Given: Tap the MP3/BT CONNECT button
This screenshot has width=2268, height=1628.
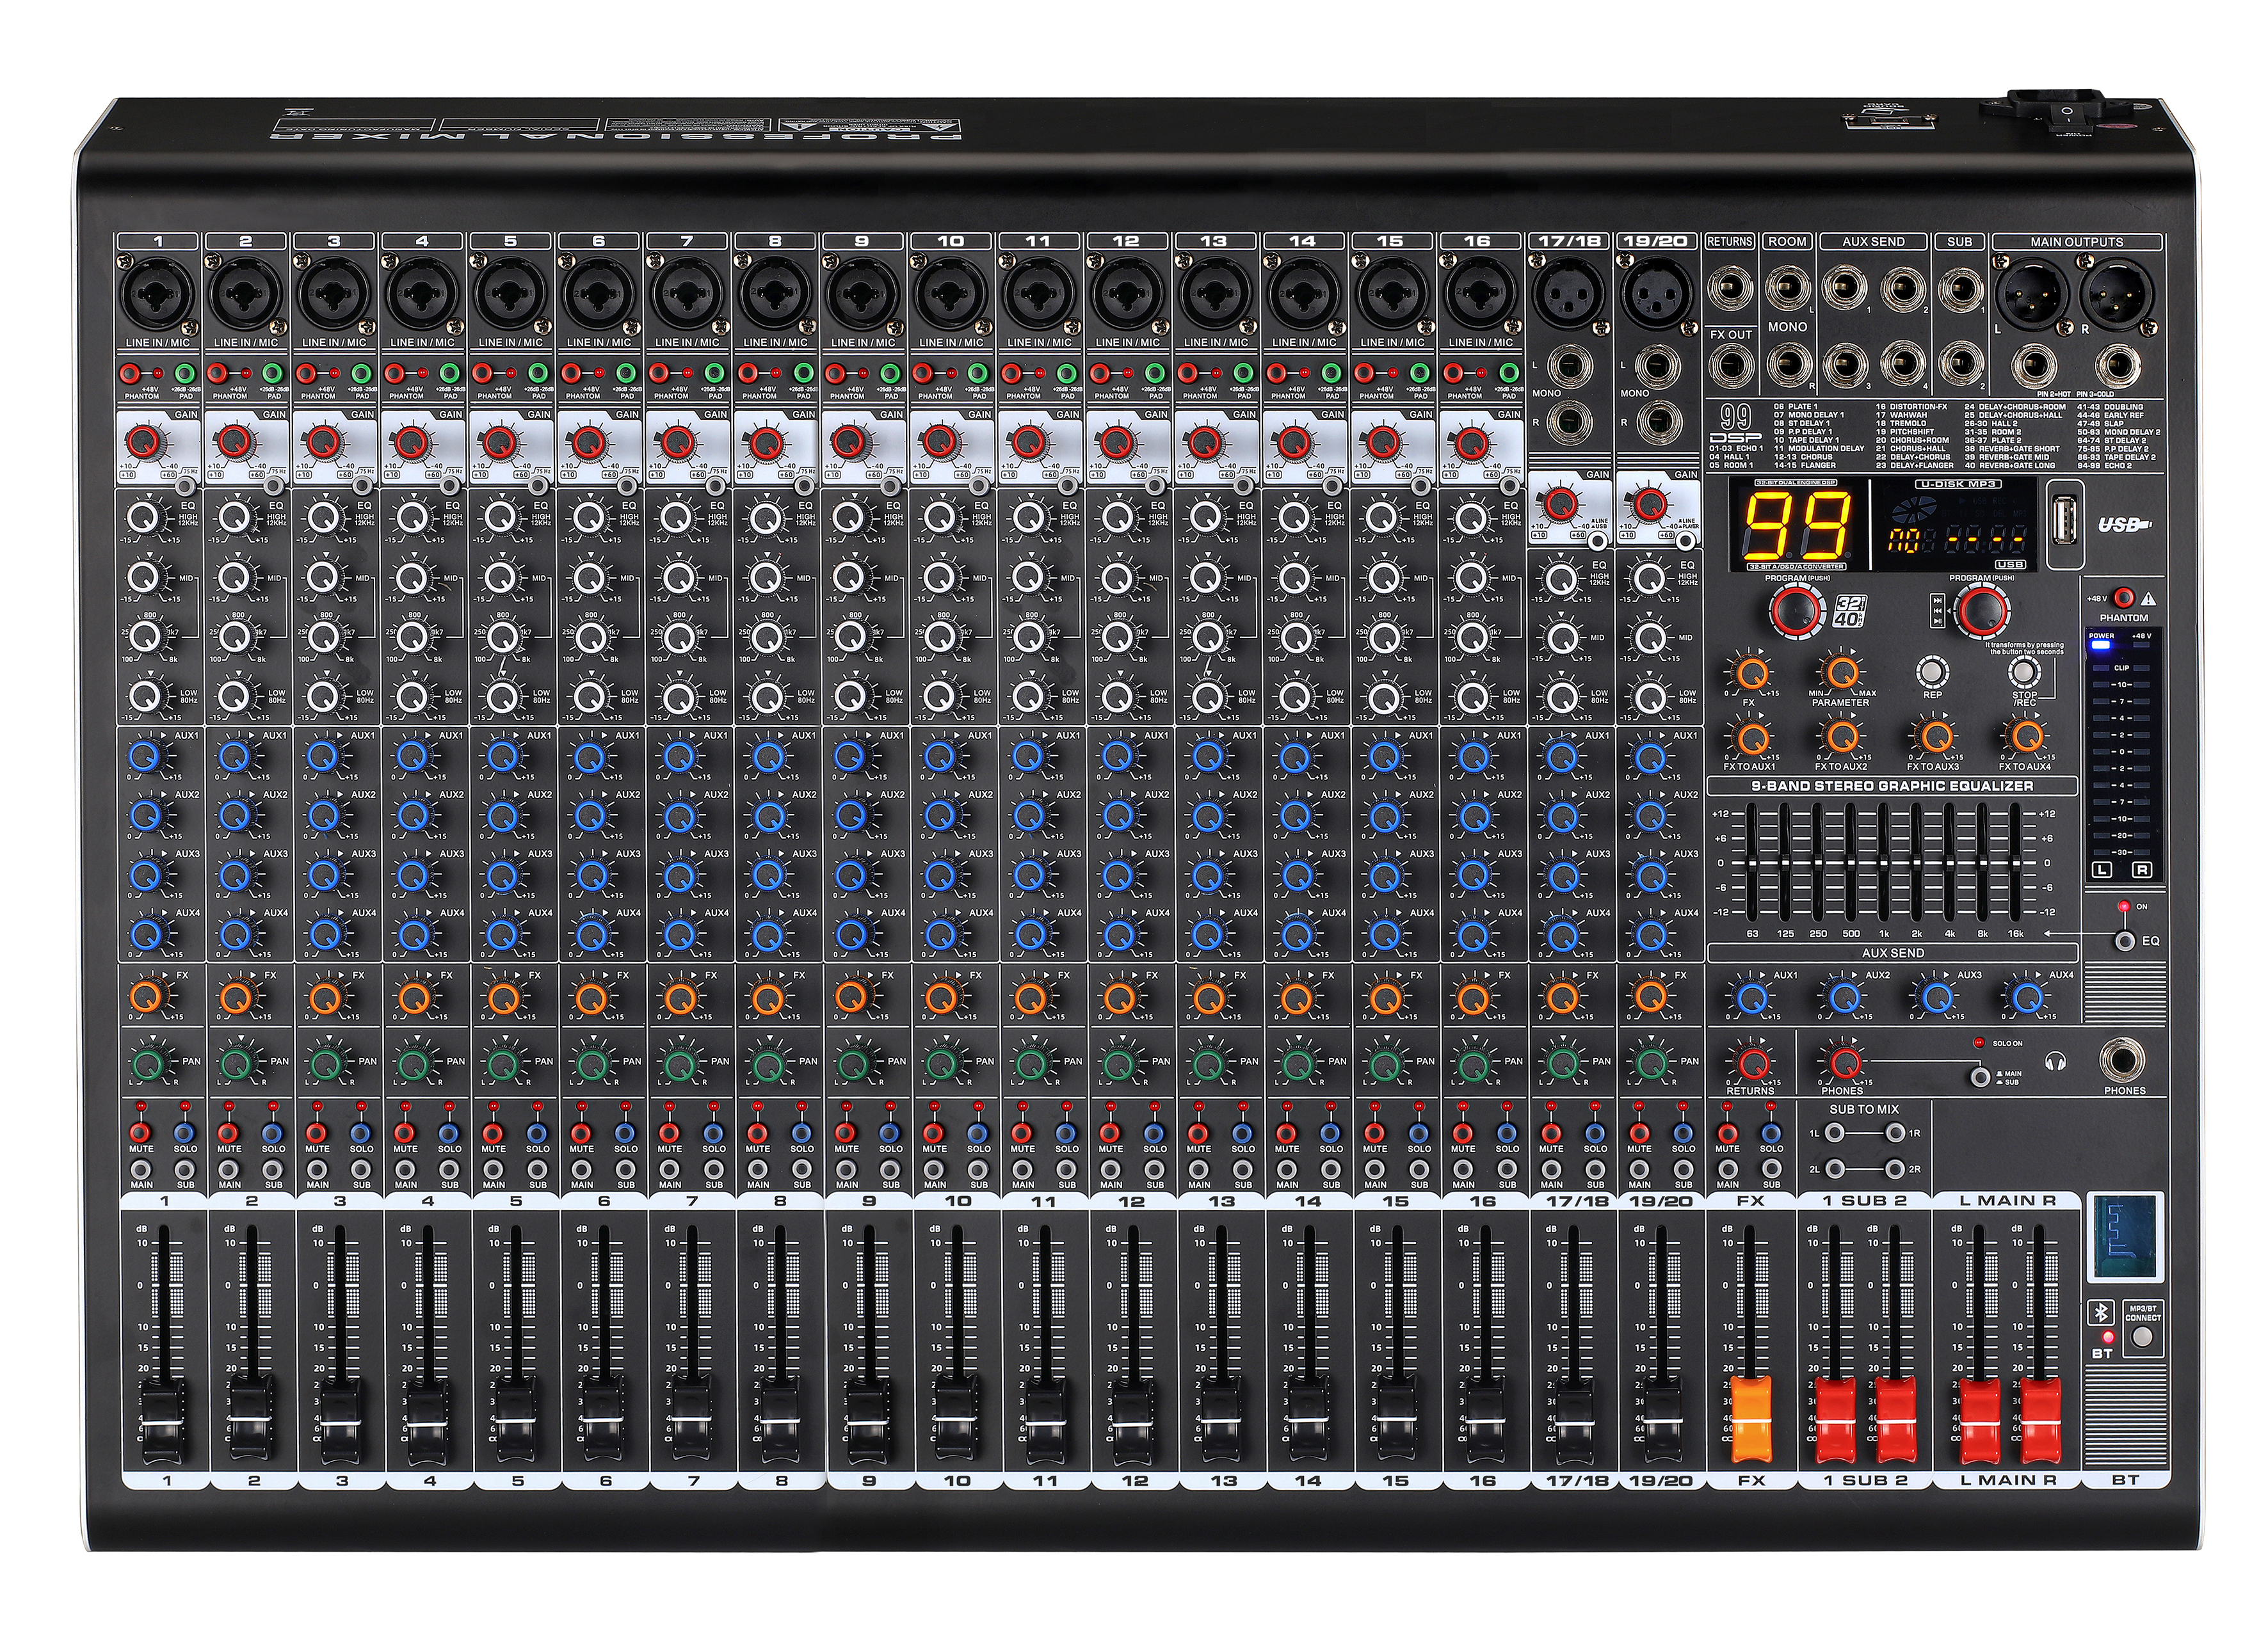Looking at the screenshot, I should (x=2140, y=1338).
